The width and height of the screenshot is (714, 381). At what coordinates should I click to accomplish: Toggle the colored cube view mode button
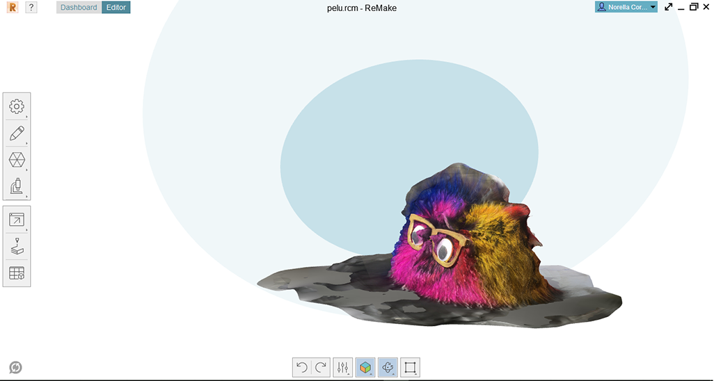pos(365,367)
